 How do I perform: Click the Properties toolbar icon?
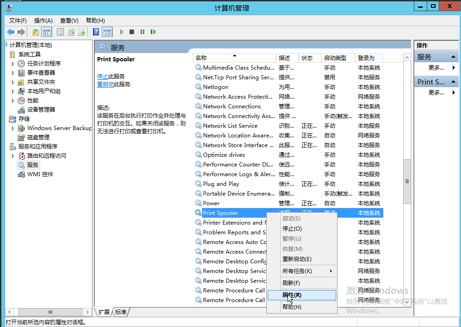[x=60, y=32]
